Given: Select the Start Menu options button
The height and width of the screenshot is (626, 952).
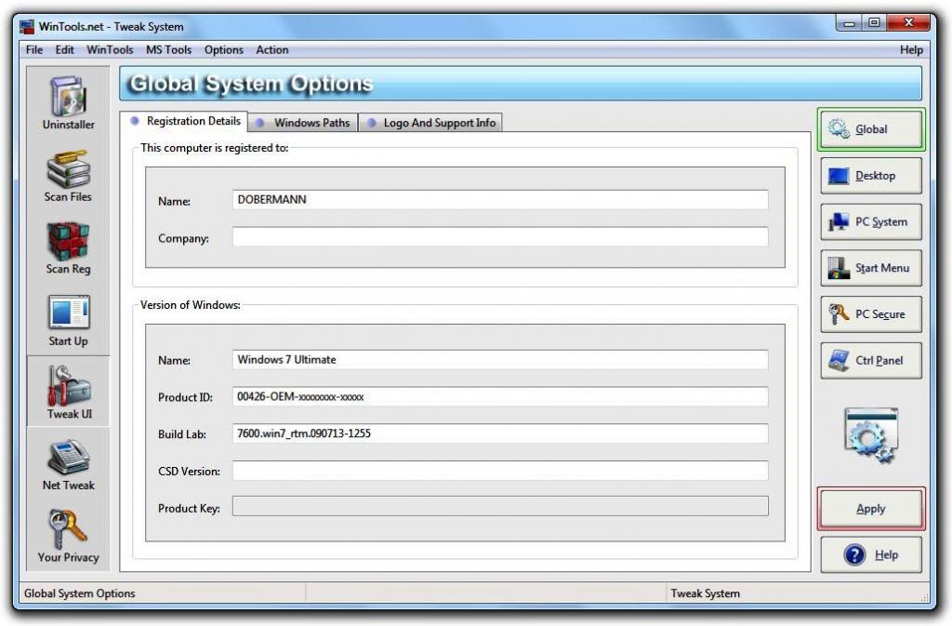Looking at the screenshot, I should 871,268.
